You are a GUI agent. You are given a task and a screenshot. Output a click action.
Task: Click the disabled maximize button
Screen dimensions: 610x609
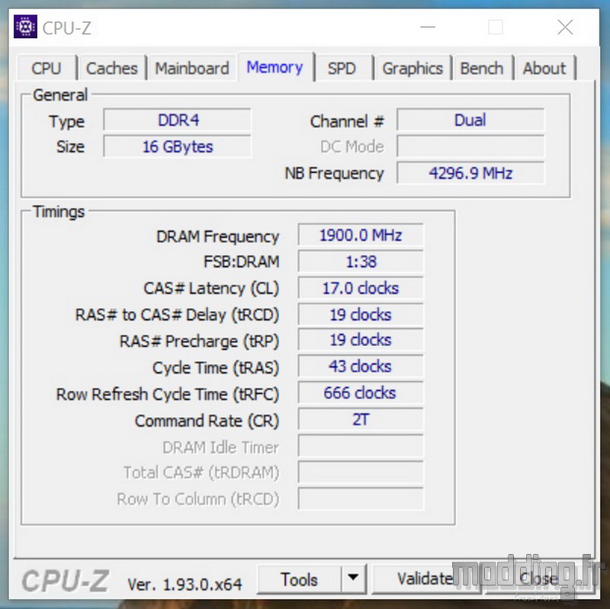coord(495,27)
